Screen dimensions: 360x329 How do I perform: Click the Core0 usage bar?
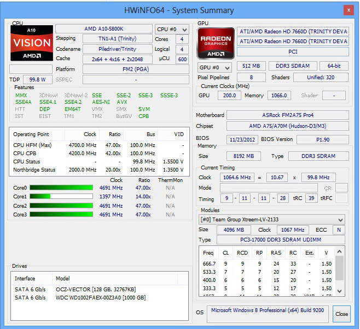(61, 188)
